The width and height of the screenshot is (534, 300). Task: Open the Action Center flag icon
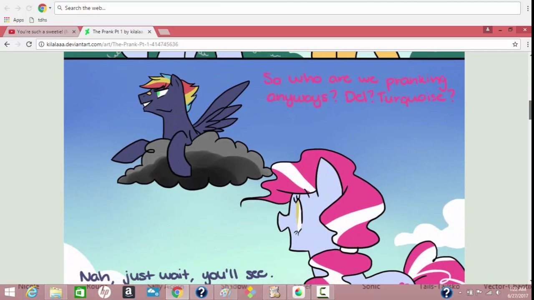479,292
